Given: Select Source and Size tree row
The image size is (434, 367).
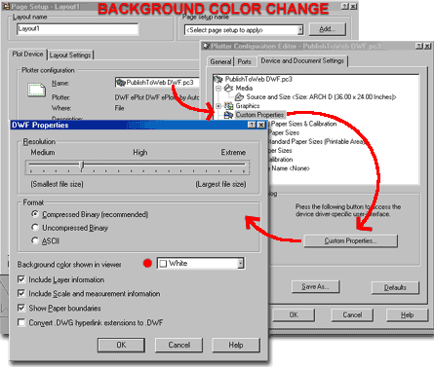Looking at the screenshot, I should point(321,96).
